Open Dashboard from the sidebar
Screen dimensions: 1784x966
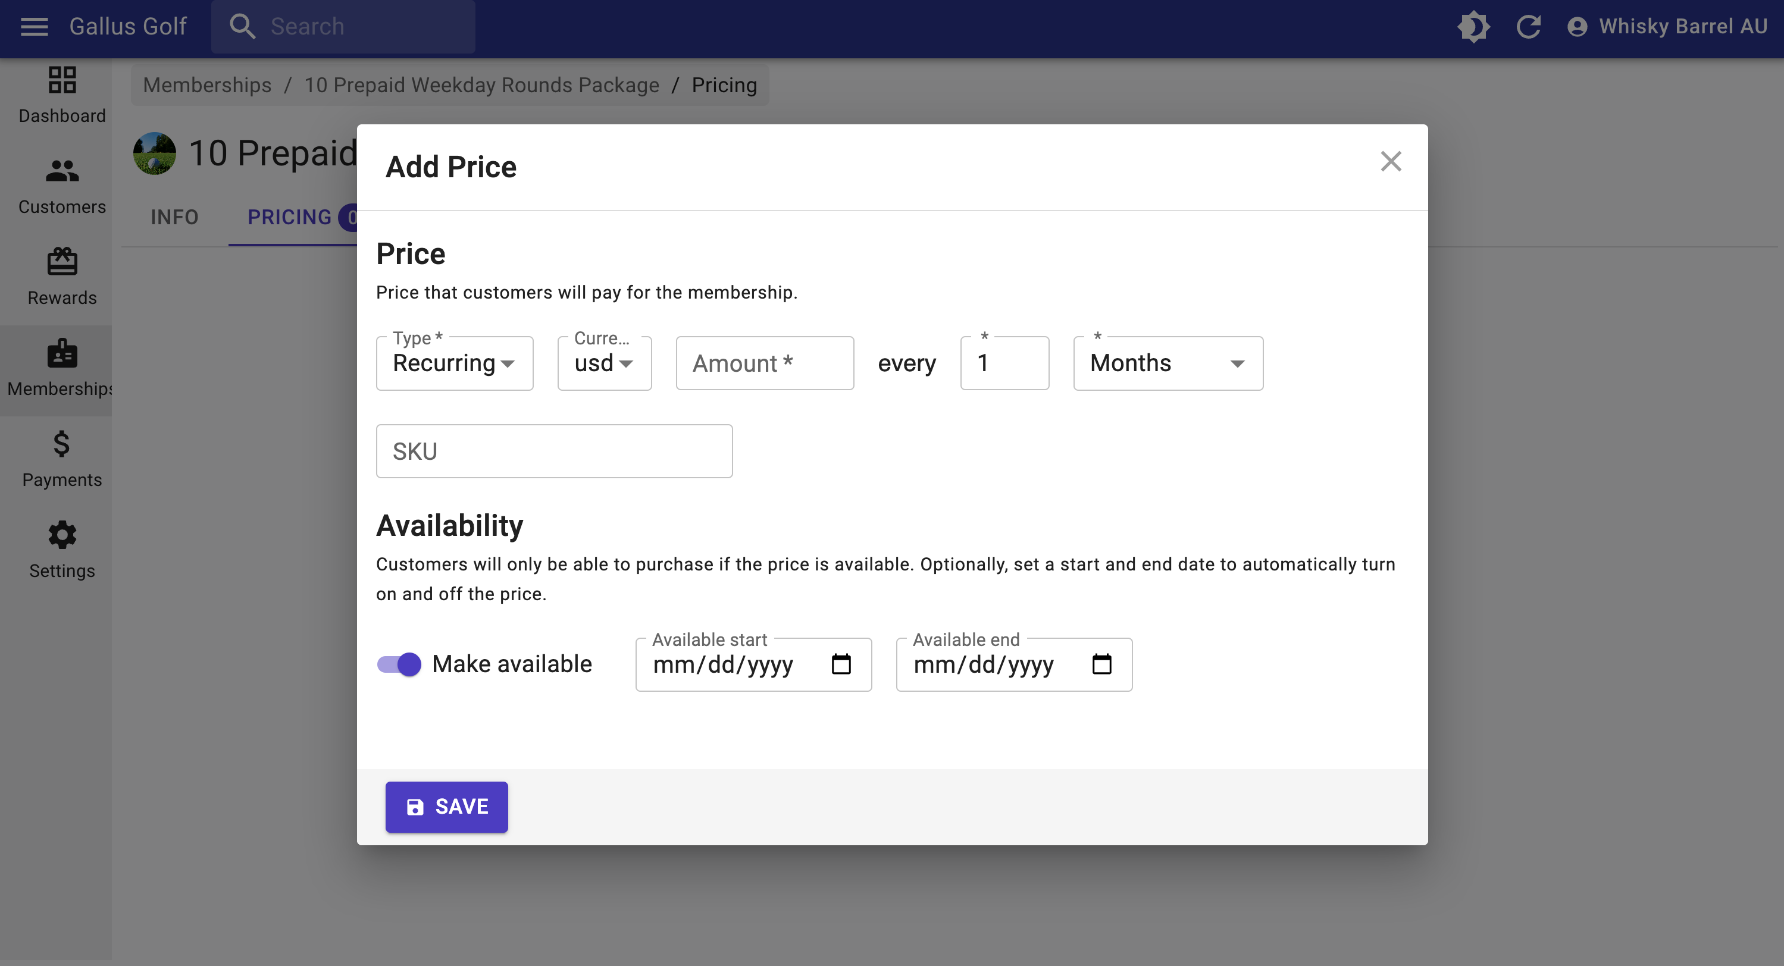62,96
